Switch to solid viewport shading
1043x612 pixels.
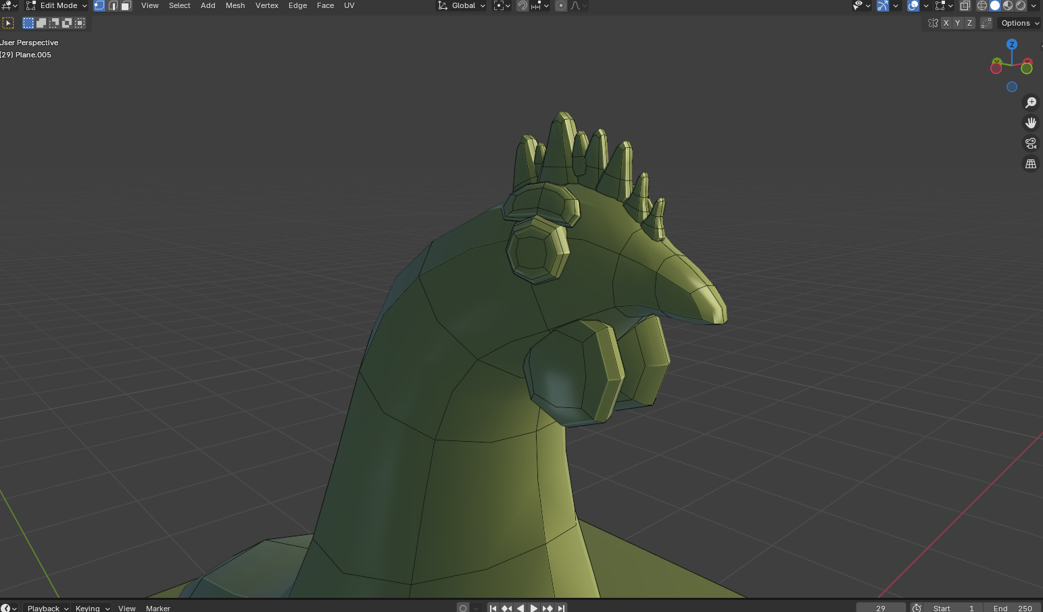[x=995, y=5]
